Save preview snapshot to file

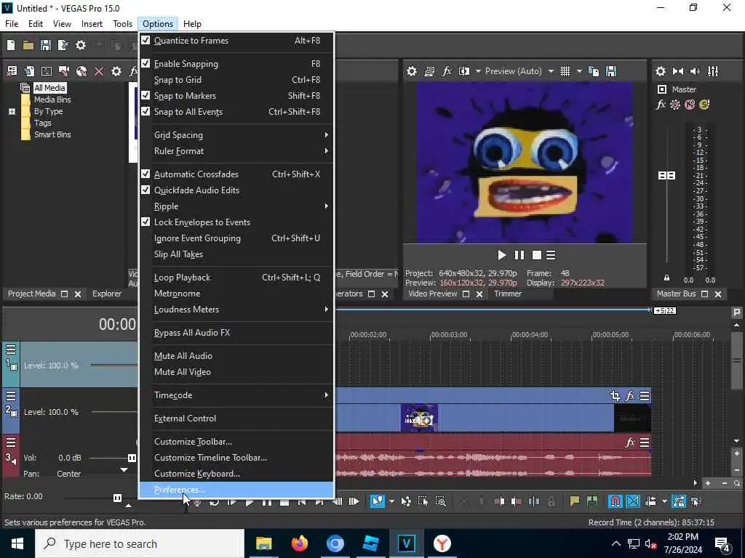[611, 71]
